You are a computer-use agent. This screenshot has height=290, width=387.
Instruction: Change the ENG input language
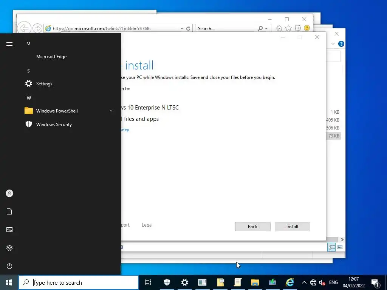tap(333, 282)
